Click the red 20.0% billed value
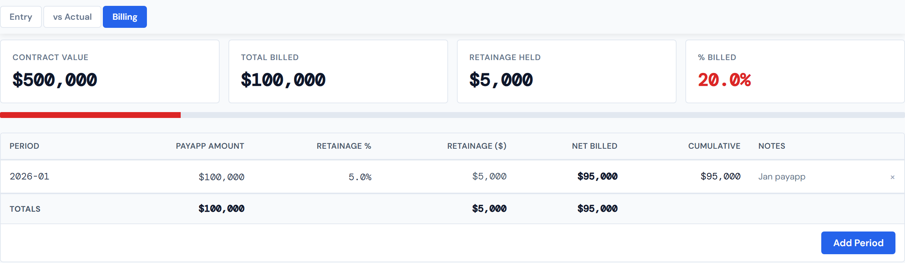The image size is (905, 263). pyautogui.click(x=724, y=80)
